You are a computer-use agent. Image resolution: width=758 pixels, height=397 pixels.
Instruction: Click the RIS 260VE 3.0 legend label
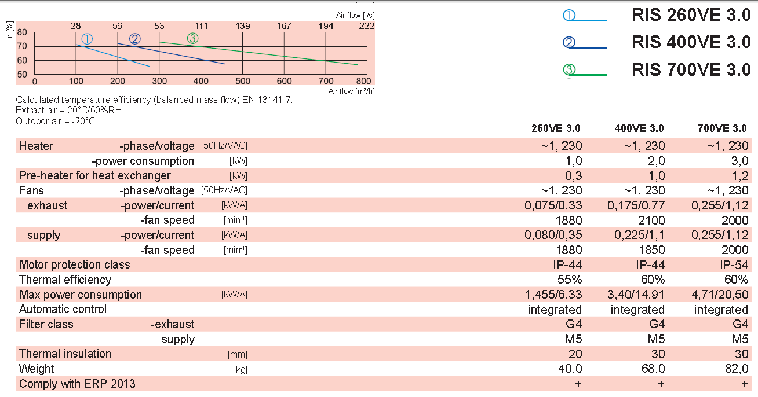coord(691,16)
